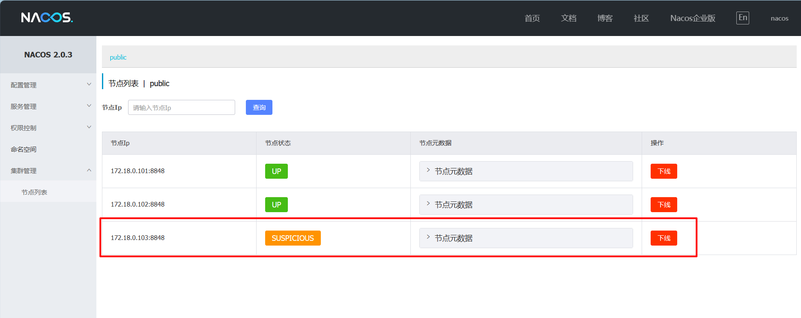The height and width of the screenshot is (318, 801).
Task: Click the NACOS 2.0.3 version label
Action: (48, 55)
